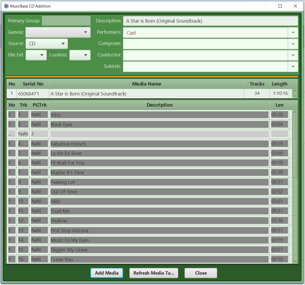The image size is (305, 285).
Task: Select the Parking Lot track
Action: tap(159, 182)
